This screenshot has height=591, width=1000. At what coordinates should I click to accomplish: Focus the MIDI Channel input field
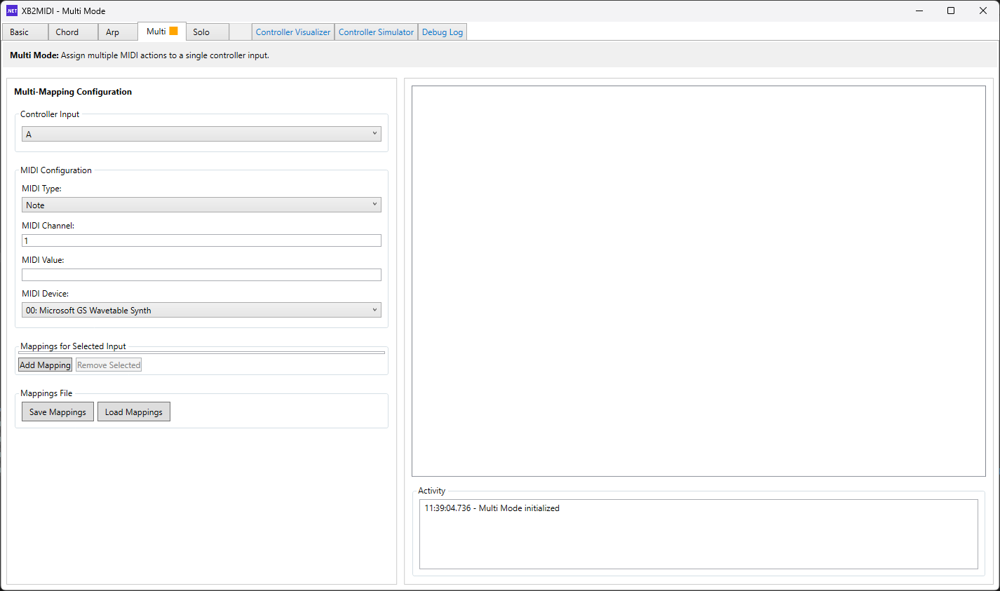(201, 240)
